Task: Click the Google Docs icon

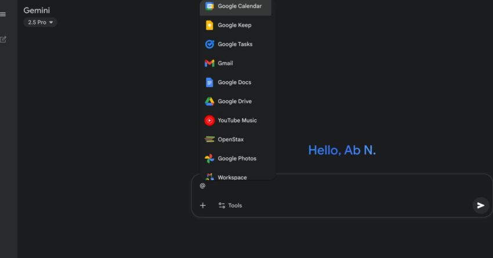Action: click(209, 82)
